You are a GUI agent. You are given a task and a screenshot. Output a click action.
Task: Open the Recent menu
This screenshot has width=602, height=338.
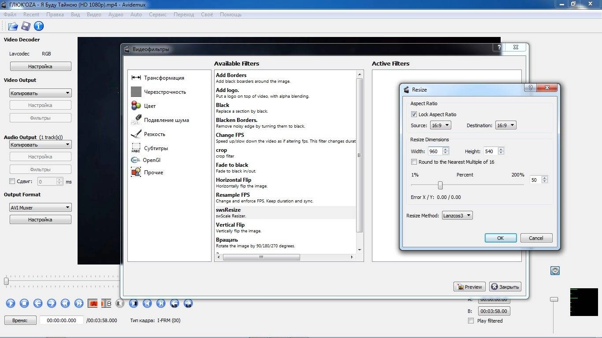31,15
